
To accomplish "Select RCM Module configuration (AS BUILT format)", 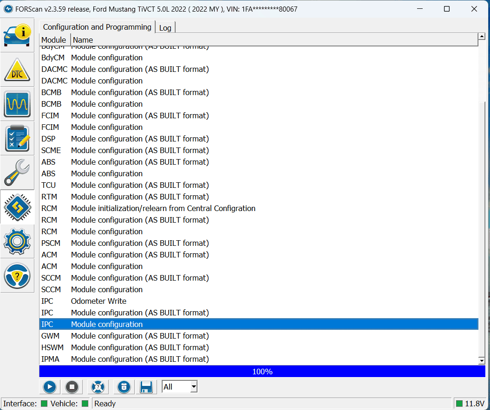I will click(259, 220).
